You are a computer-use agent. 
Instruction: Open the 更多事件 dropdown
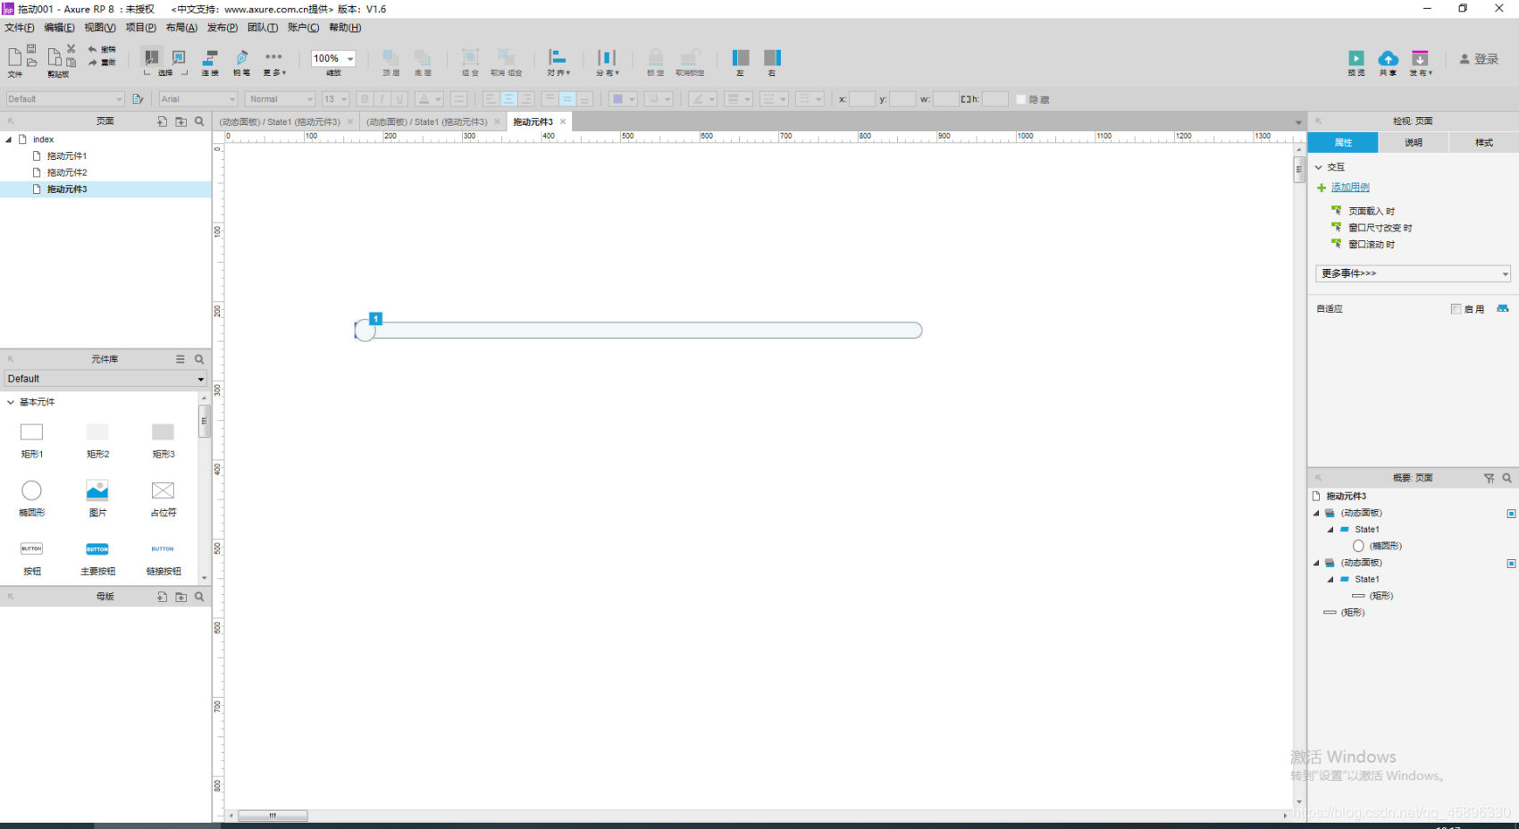pyautogui.click(x=1413, y=273)
